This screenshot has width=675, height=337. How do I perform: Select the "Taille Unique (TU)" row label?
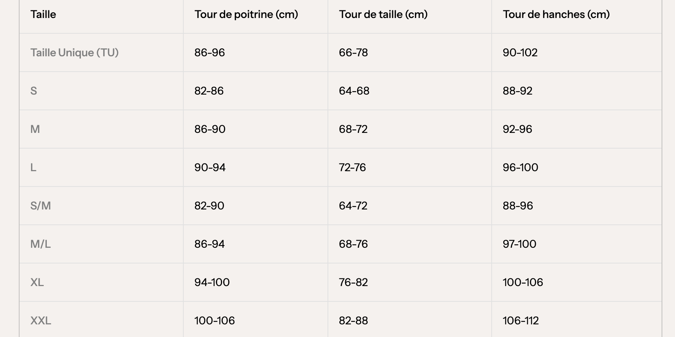click(x=74, y=52)
